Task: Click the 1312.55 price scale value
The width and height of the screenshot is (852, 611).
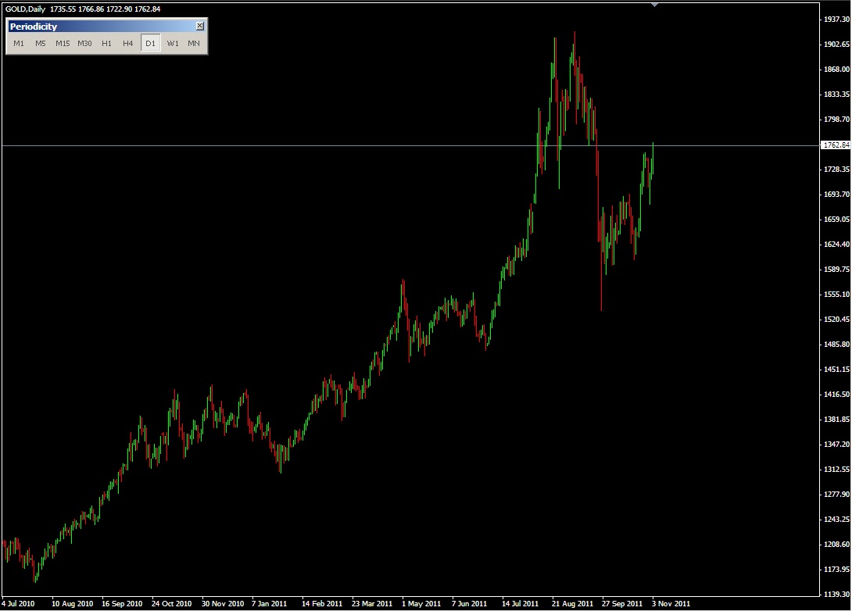Action: 836,469
